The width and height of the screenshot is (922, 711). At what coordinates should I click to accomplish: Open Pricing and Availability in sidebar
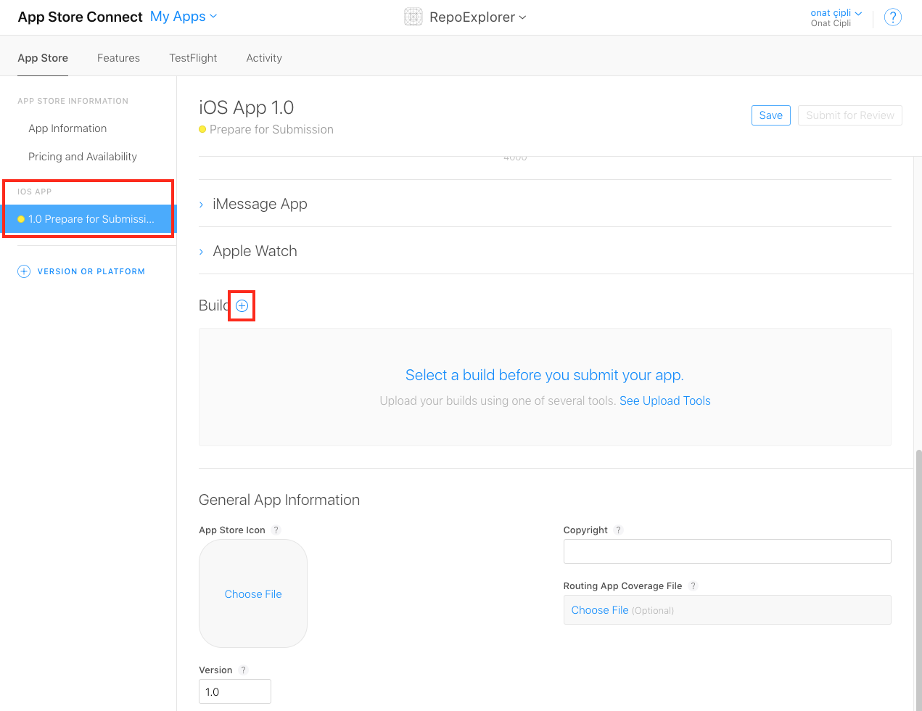83,157
